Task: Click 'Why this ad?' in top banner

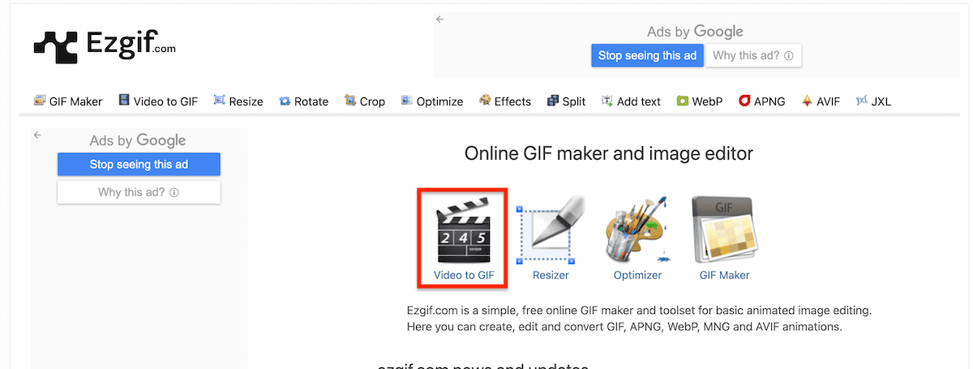Action: tap(753, 56)
